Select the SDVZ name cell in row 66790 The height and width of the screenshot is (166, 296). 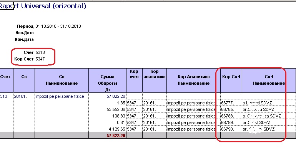[269, 129]
